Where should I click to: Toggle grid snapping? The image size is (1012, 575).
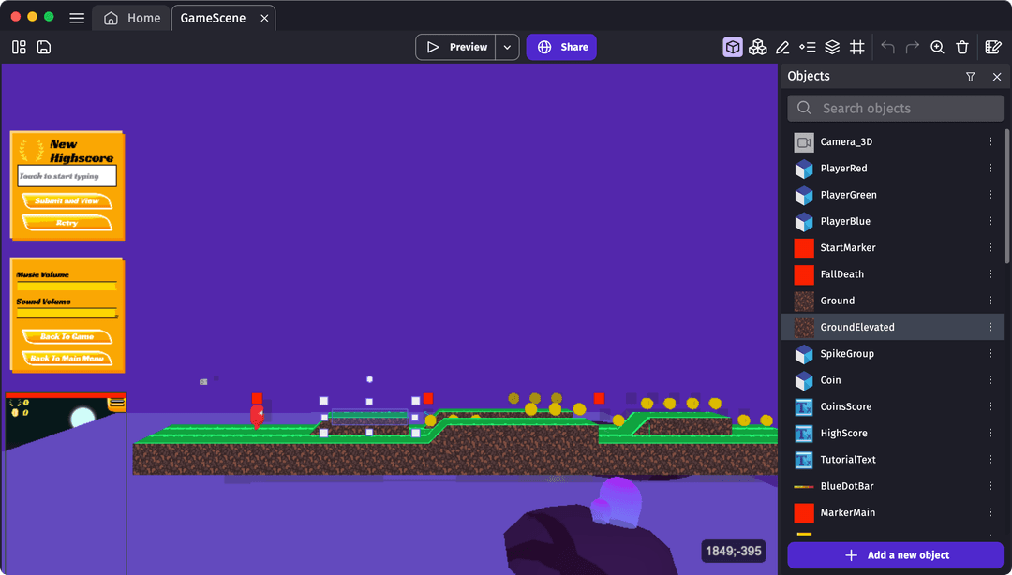(x=856, y=46)
